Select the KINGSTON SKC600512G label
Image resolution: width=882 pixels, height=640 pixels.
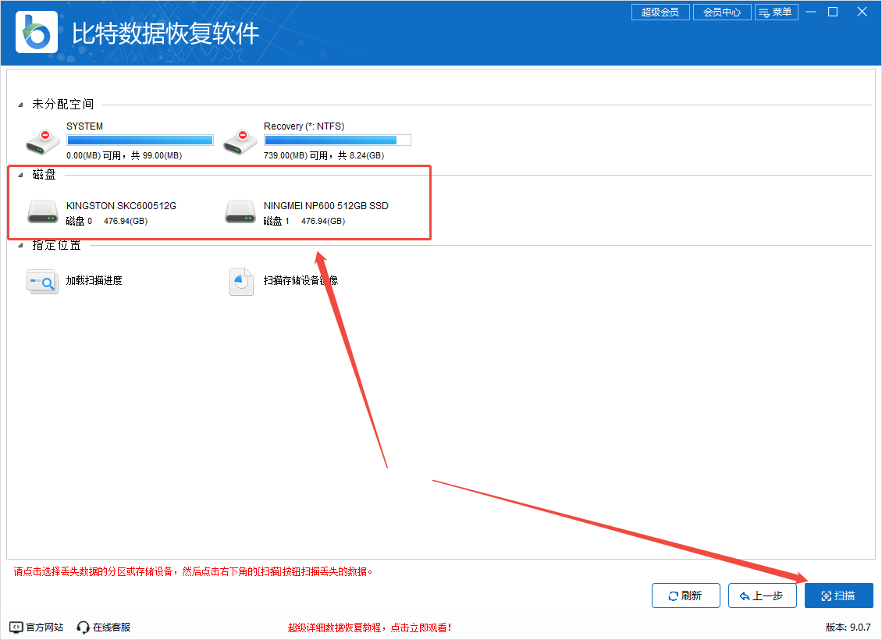tap(121, 206)
